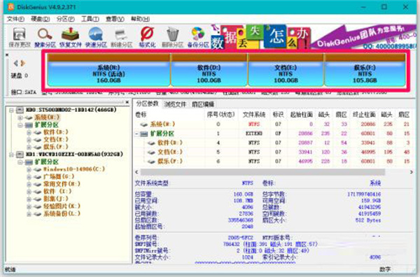Screen dimensions: 420x277
Task: Select the New Partition (新建分区) icon
Action: click(x=121, y=38)
